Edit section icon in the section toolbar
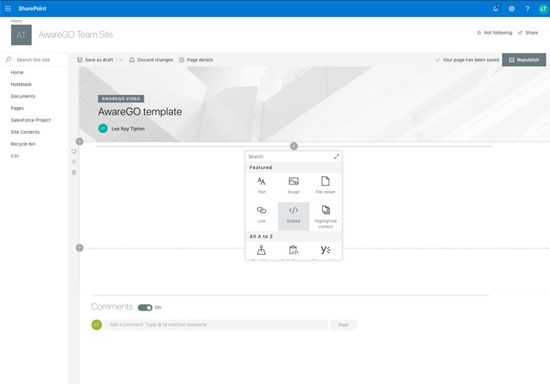550x384 pixels. (74, 152)
